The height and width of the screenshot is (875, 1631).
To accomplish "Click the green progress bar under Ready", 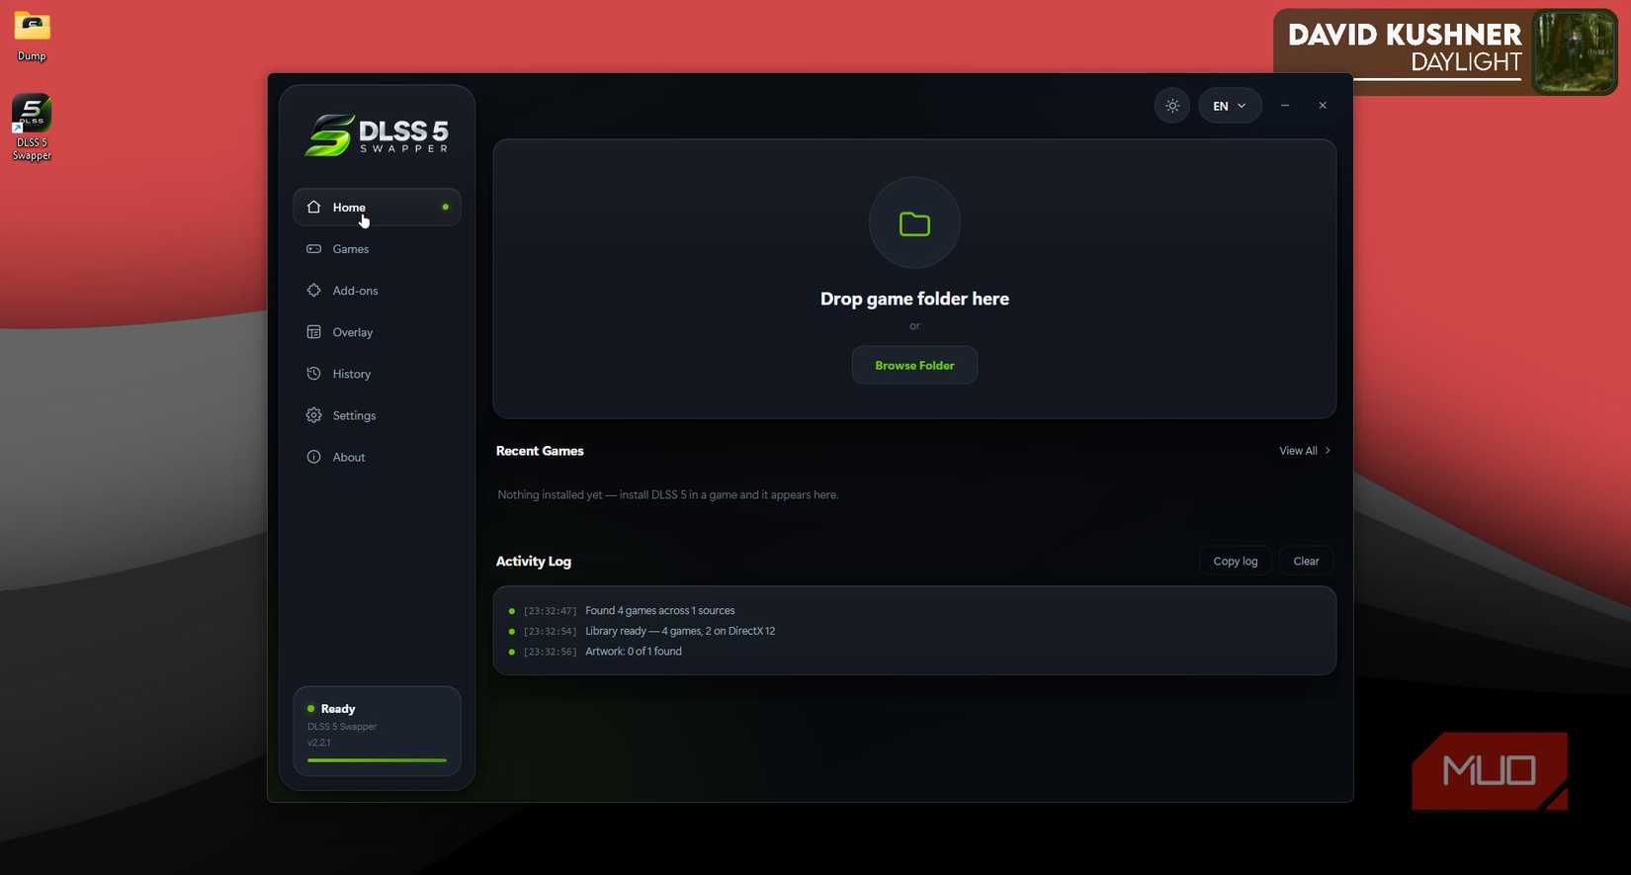I will [377, 760].
